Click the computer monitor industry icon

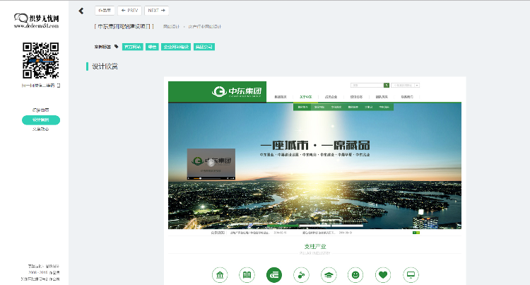(x=410, y=274)
